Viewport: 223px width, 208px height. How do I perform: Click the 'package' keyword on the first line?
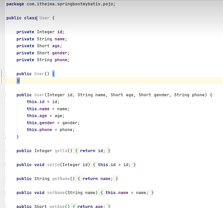tap(15, 4)
